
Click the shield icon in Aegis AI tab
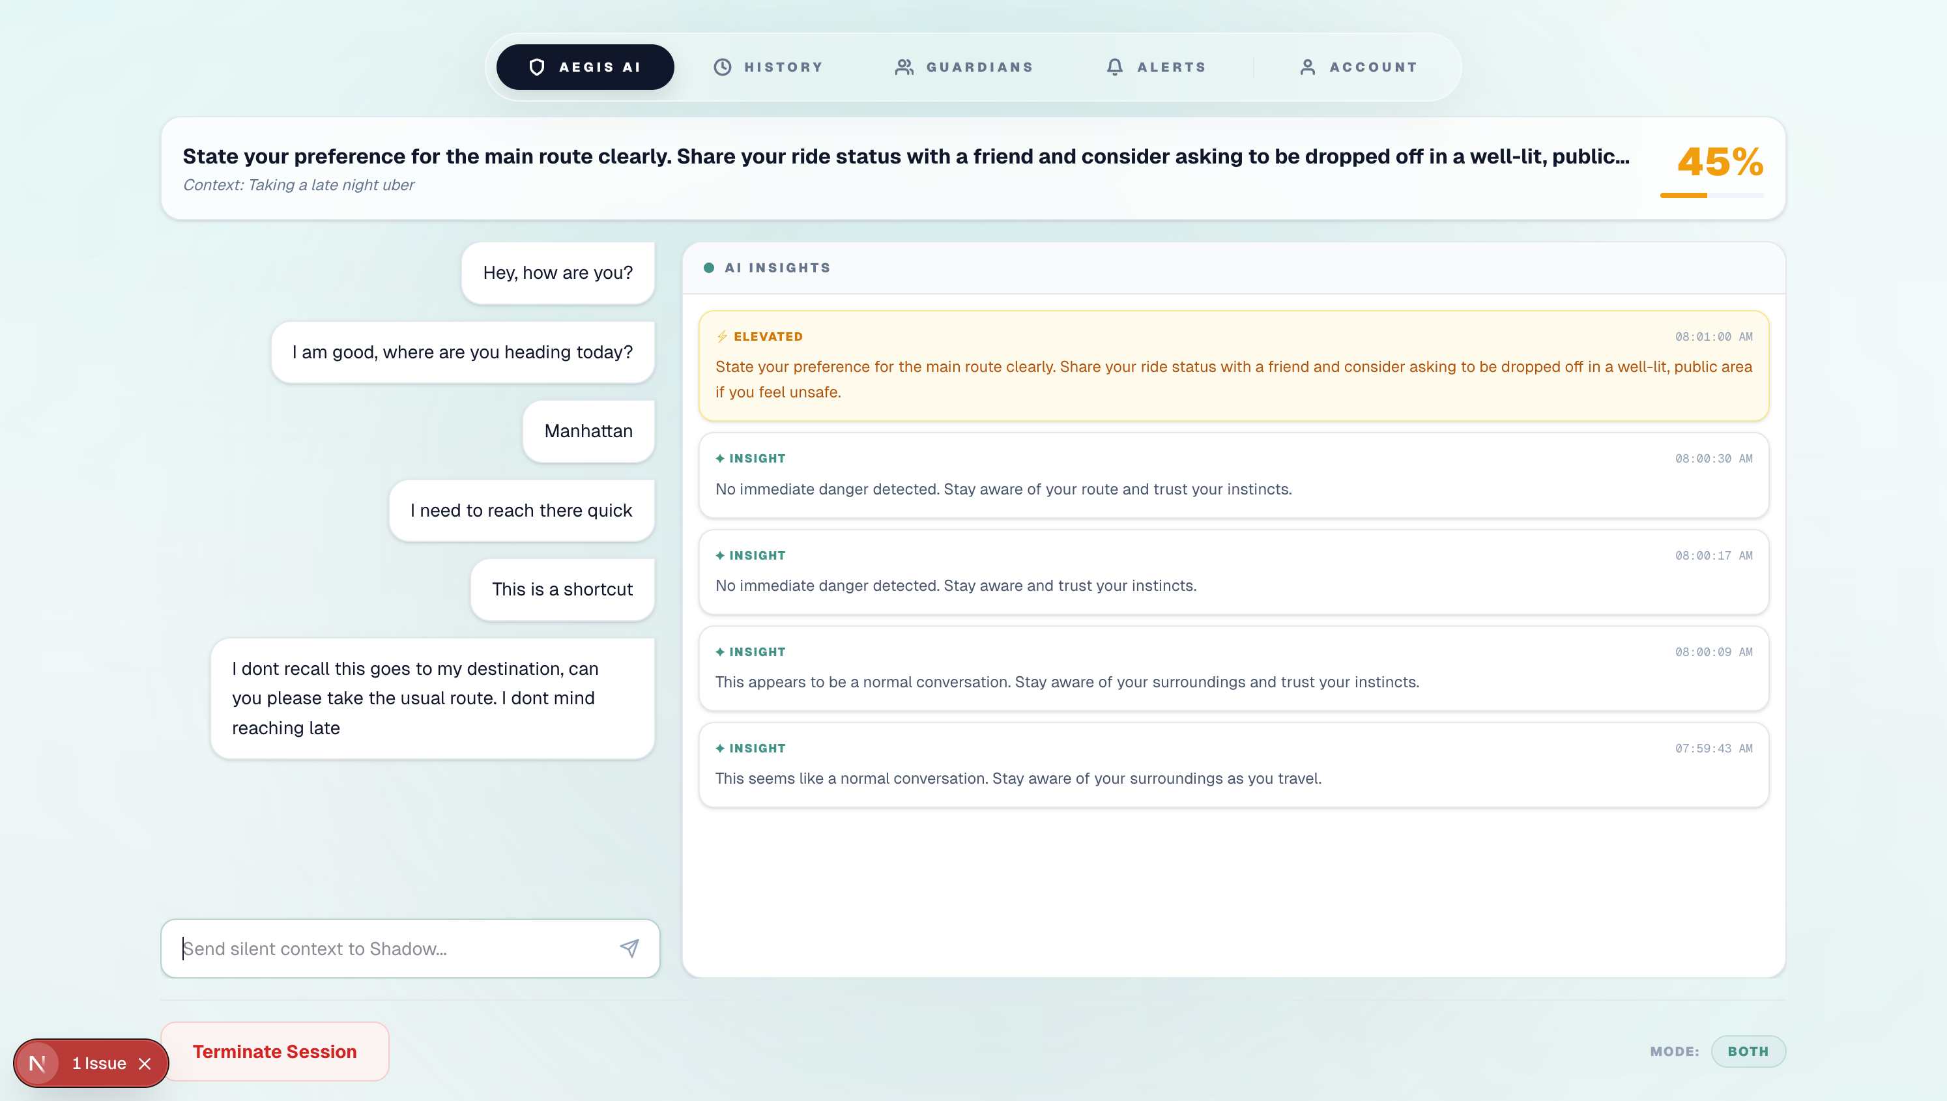(536, 67)
